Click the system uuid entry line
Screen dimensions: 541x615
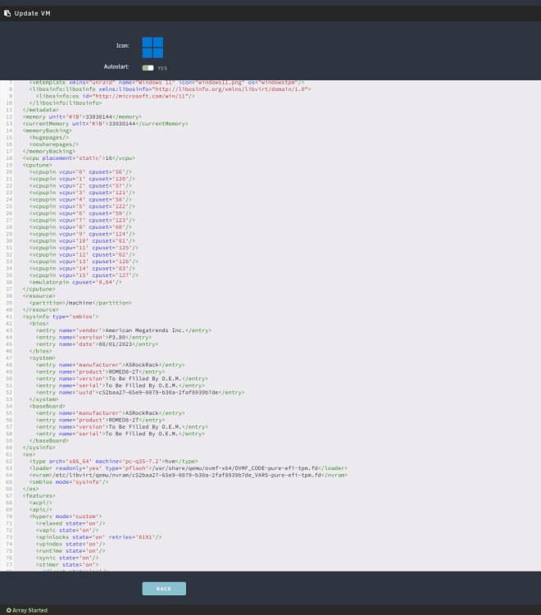(140, 392)
